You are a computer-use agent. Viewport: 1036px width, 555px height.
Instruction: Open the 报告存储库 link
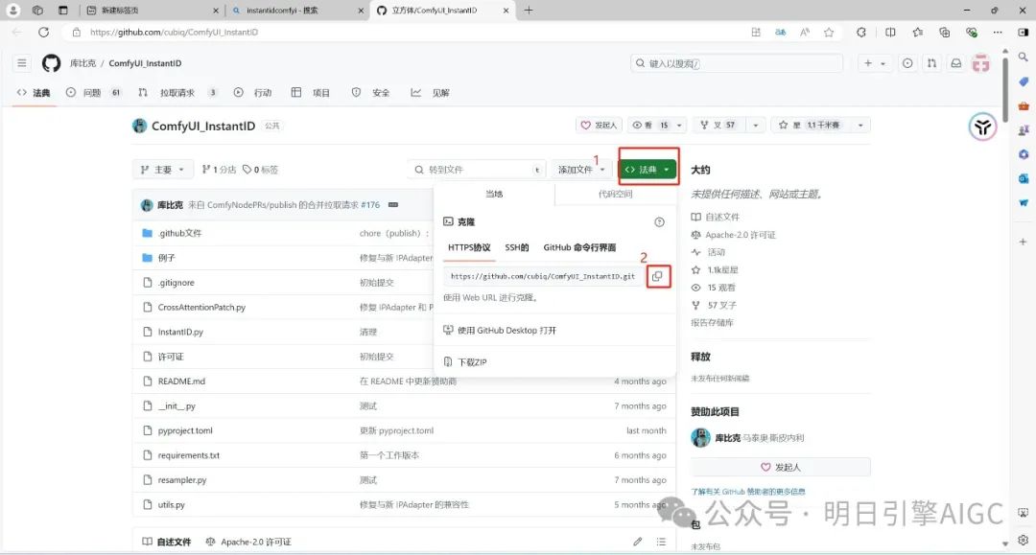coord(712,323)
